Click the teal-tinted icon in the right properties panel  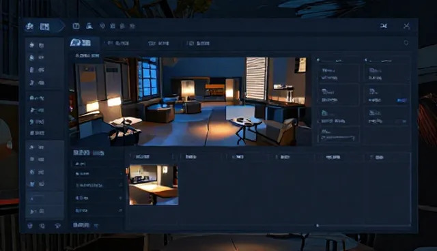click(324, 113)
